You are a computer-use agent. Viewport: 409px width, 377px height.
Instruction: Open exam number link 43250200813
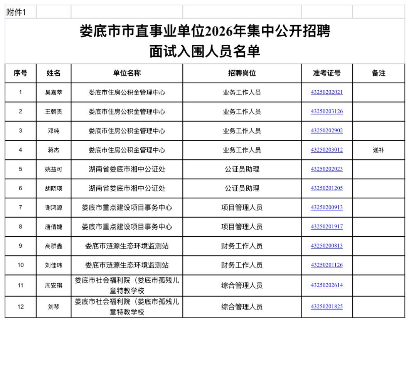tap(327, 246)
